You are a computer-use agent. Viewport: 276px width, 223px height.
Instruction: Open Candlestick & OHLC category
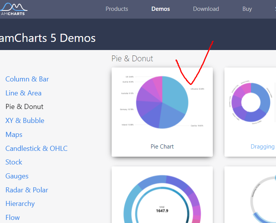[36, 149]
